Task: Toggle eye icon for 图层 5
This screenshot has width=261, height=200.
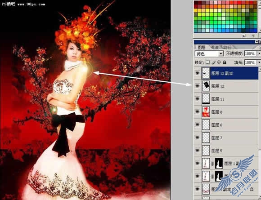Action: point(198,150)
